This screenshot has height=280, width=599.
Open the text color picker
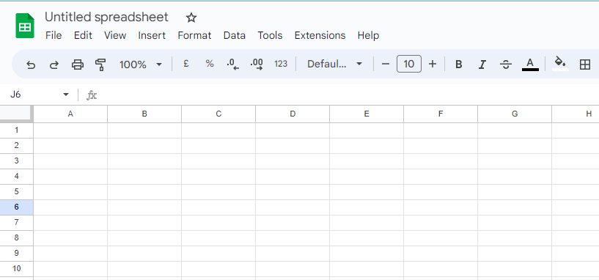(530, 65)
